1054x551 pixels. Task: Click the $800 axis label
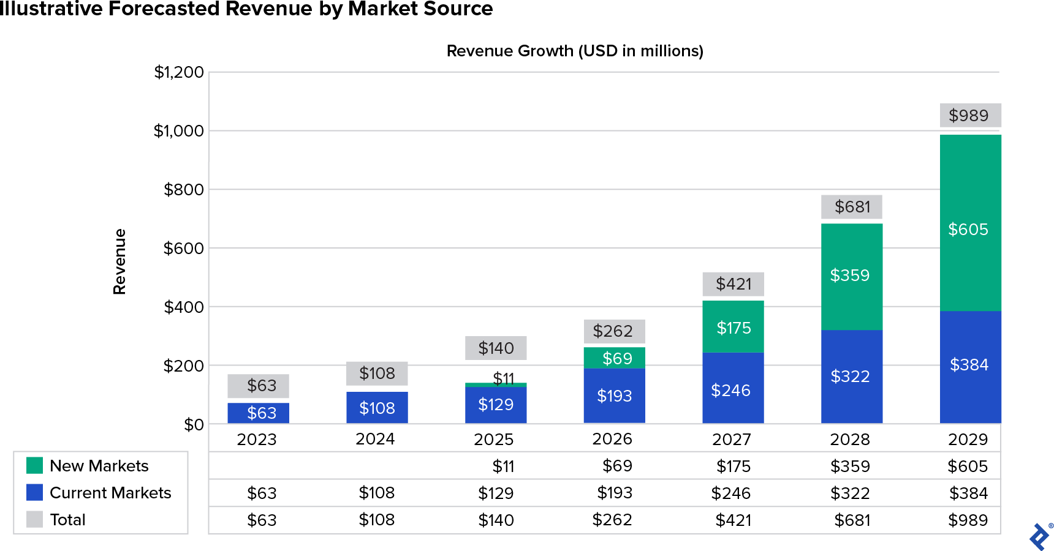[184, 190]
